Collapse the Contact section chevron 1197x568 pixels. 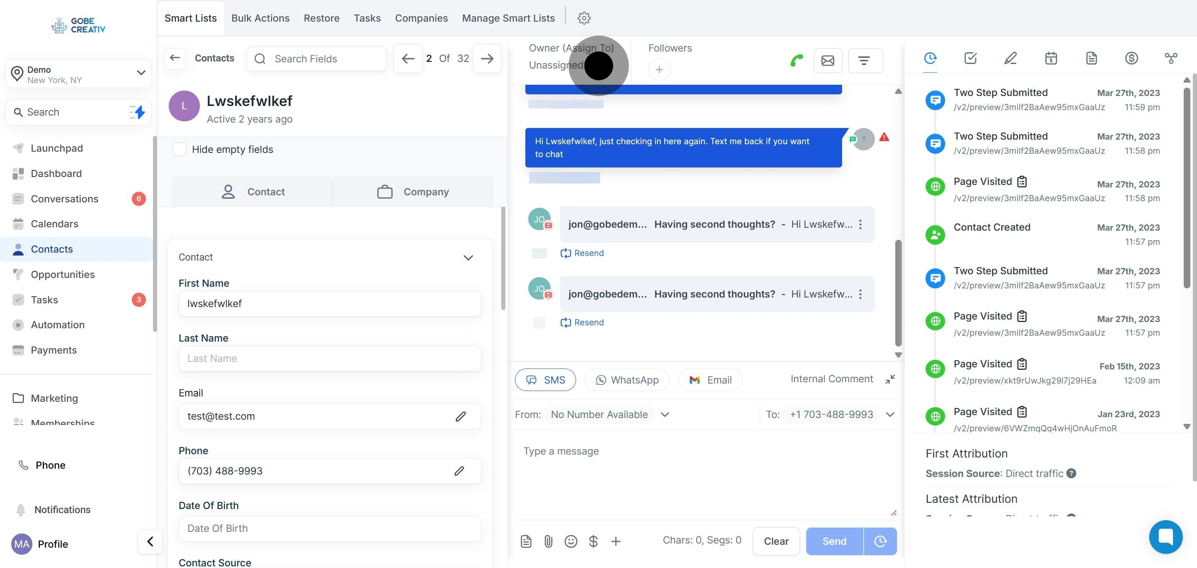click(468, 257)
